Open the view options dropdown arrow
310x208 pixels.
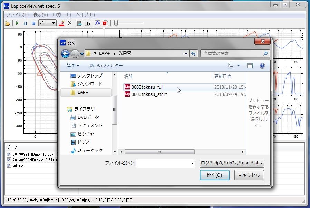pyautogui.click(x=239, y=66)
